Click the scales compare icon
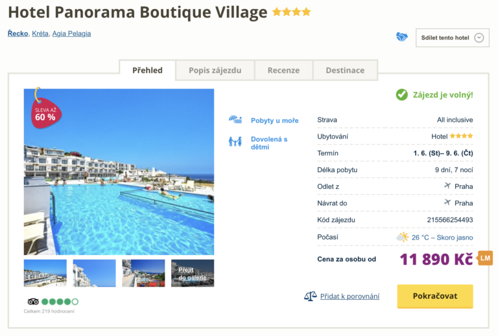Screen dimensions: 498x336 tap(311, 297)
